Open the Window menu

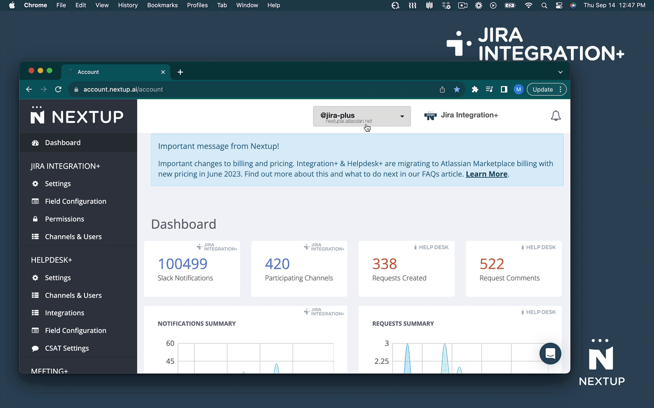coord(247,5)
